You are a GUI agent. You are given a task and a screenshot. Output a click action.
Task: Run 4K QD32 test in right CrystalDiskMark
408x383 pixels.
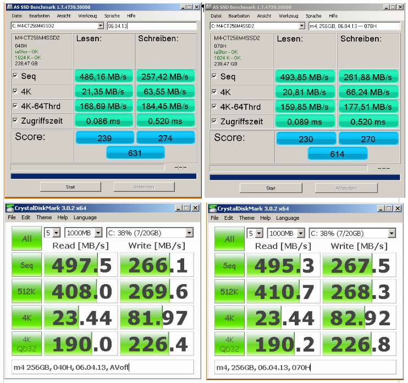229,344
